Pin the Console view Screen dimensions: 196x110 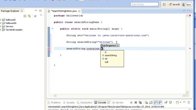click(166, 103)
